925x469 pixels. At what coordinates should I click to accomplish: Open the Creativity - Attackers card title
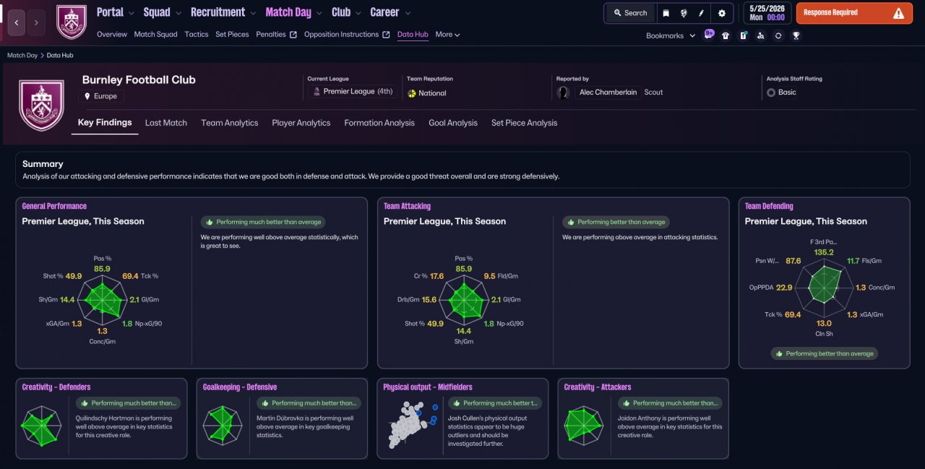pyautogui.click(x=598, y=387)
